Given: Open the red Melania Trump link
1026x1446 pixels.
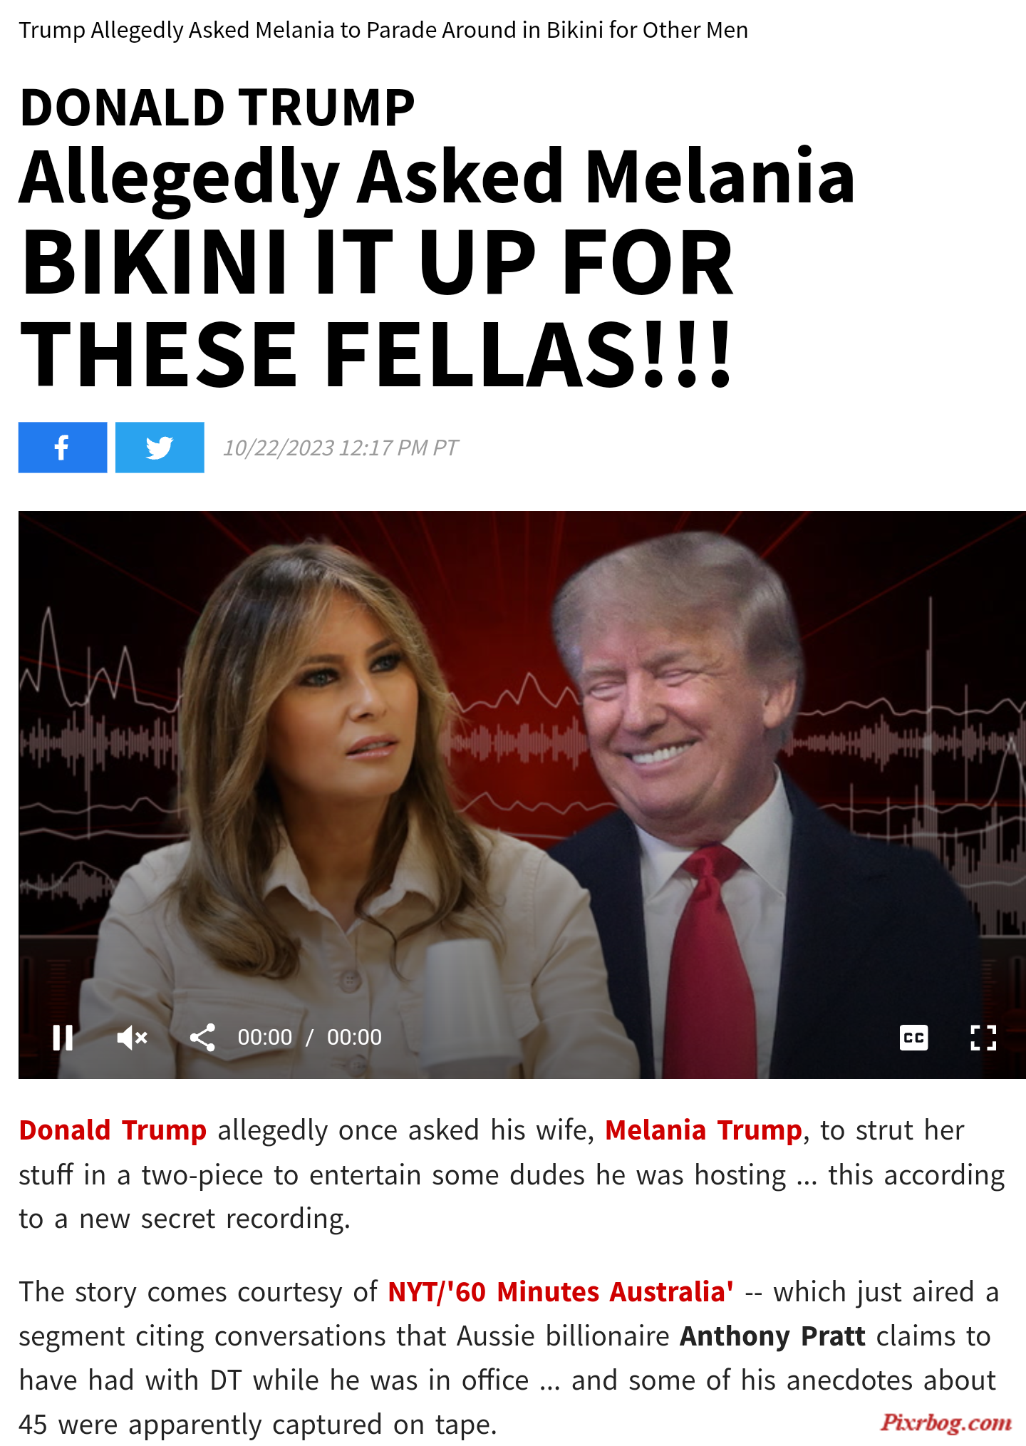Looking at the screenshot, I should click(x=703, y=1130).
